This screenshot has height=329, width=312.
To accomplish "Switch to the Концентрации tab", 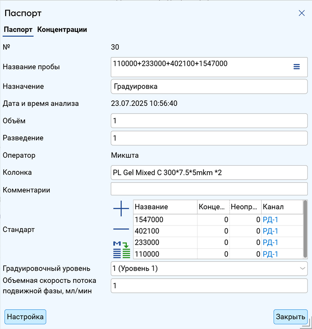I will pos(62,30).
